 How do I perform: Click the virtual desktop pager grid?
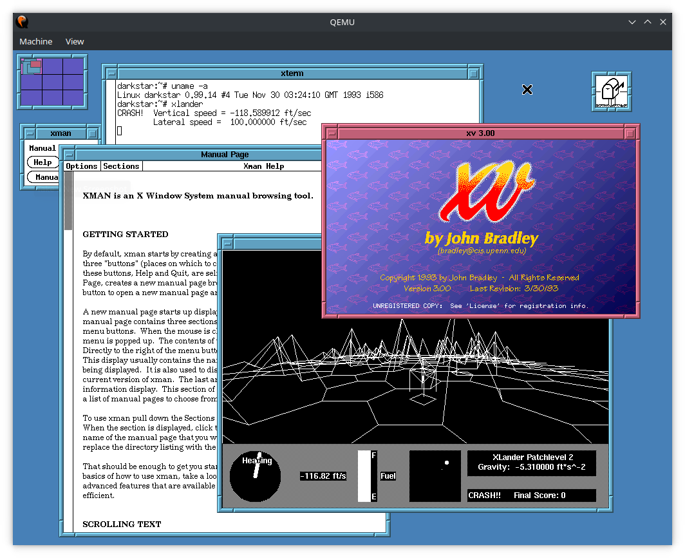[x=52, y=82]
